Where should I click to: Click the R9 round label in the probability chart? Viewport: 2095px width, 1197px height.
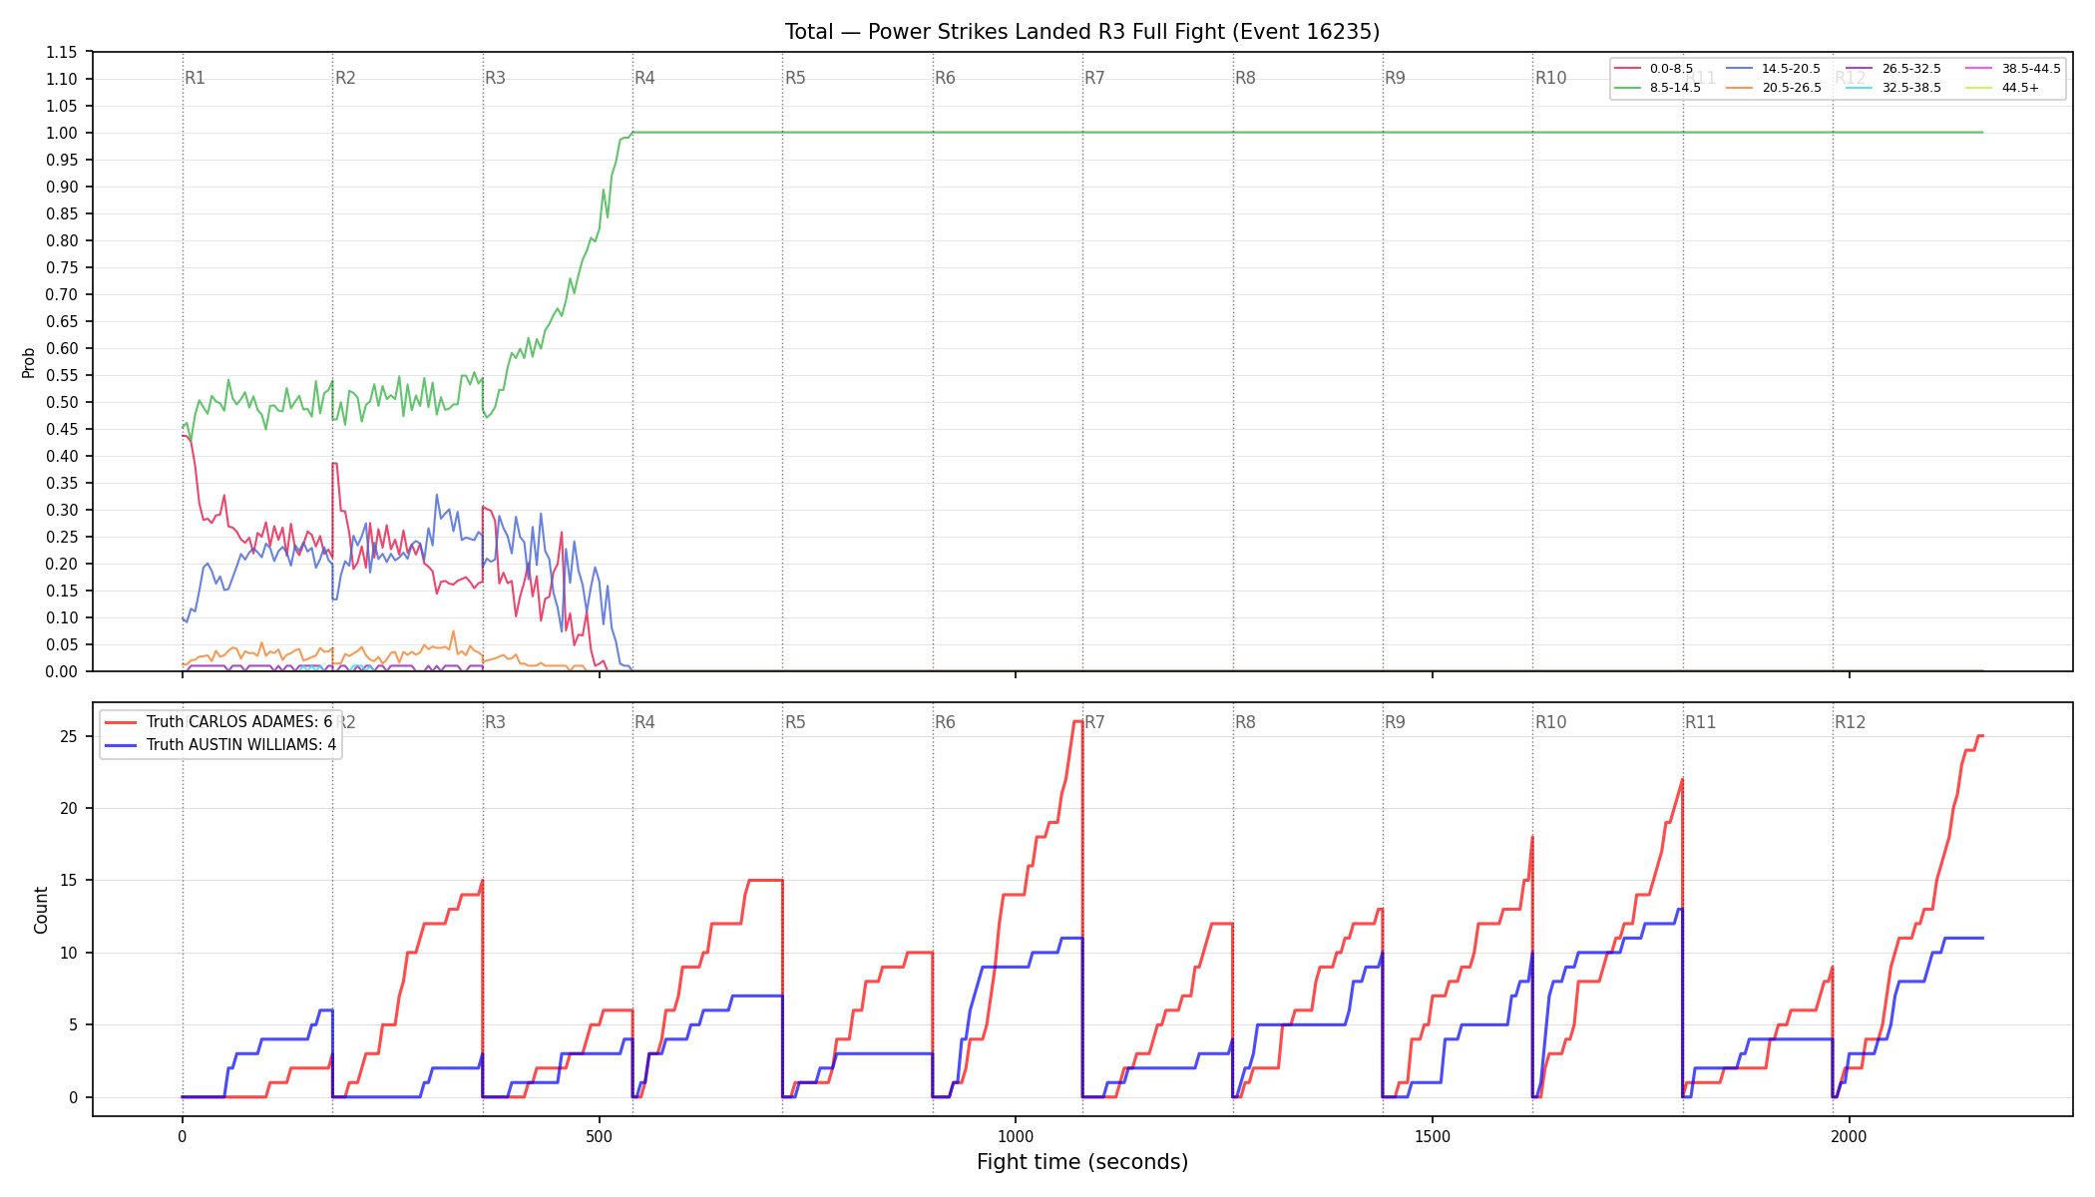[x=1395, y=78]
